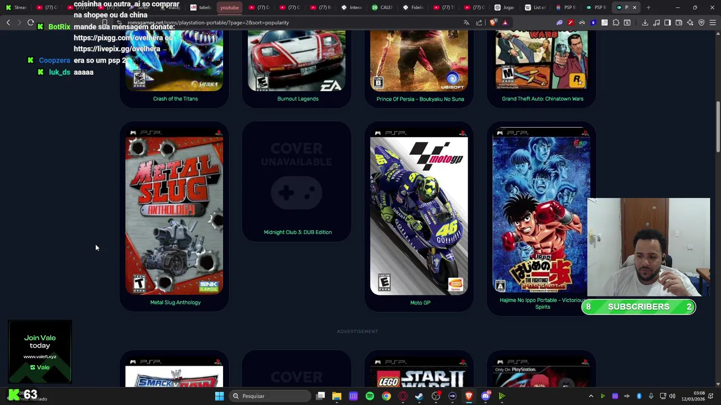
Task: Switch to the Jogar tab
Action: 504,7
